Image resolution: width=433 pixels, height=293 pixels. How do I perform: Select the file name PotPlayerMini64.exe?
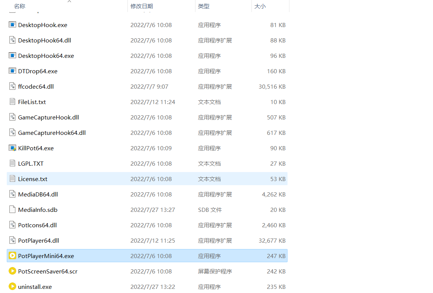click(x=46, y=256)
